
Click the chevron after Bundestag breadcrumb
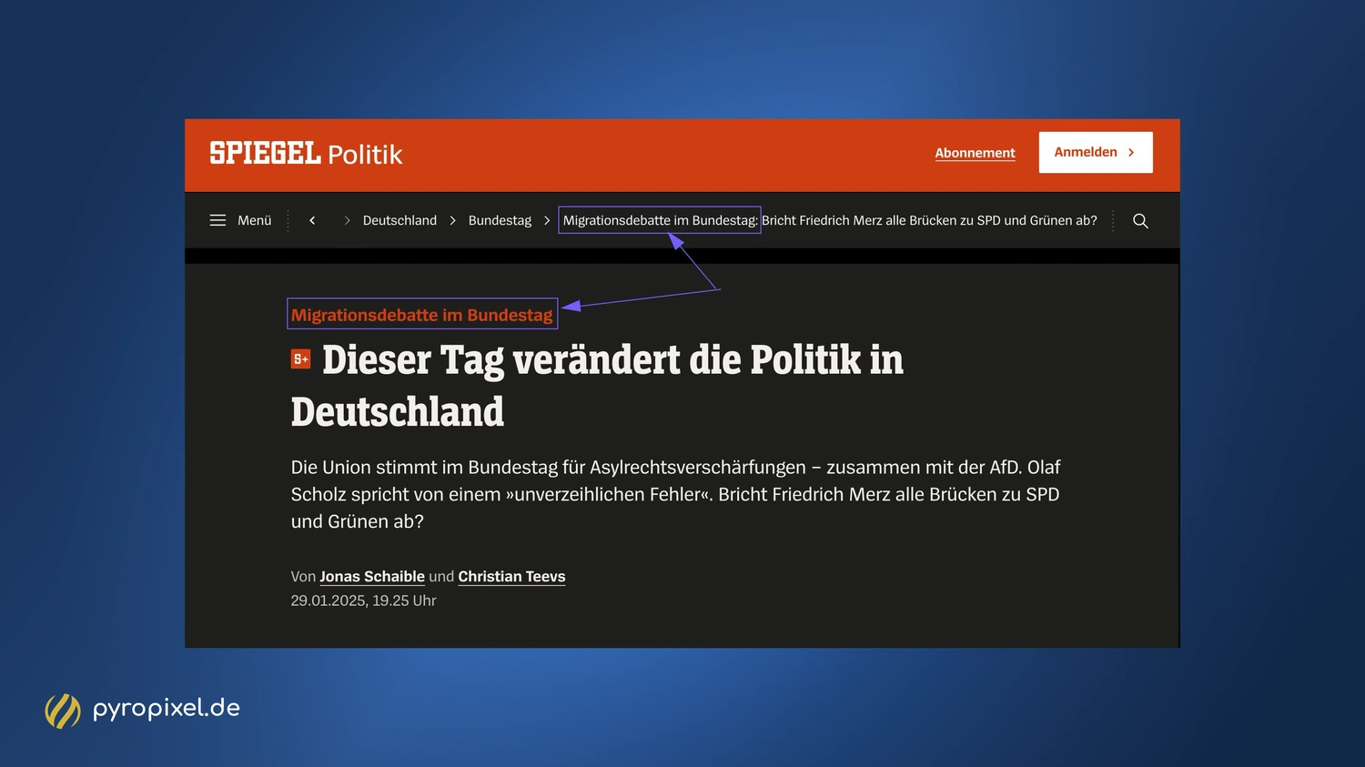click(547, 220)
